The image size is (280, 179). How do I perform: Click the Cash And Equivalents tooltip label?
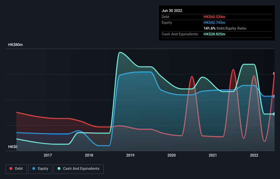click(x=180, y=34)
